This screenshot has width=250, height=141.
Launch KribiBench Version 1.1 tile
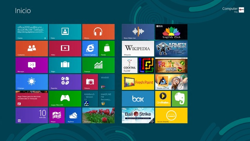click(90, 99)
